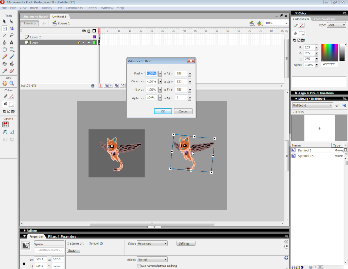Click Delete Layer trash icon in timeline
This screenshot has height=269, width=348.
tap(93, 86)
